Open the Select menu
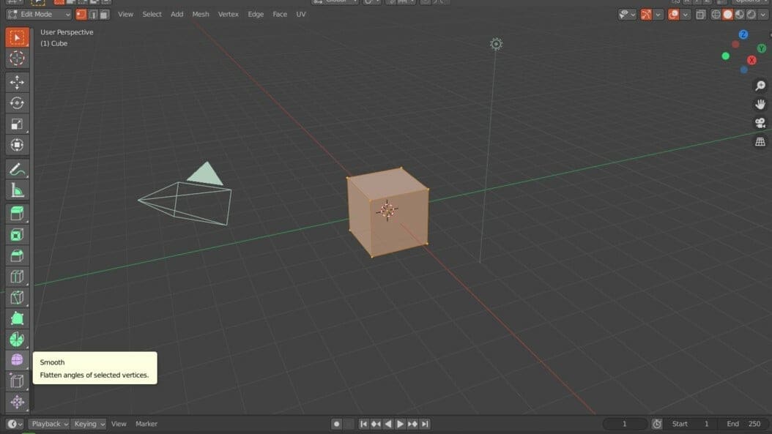772x434 pixels. coord(152,14)
